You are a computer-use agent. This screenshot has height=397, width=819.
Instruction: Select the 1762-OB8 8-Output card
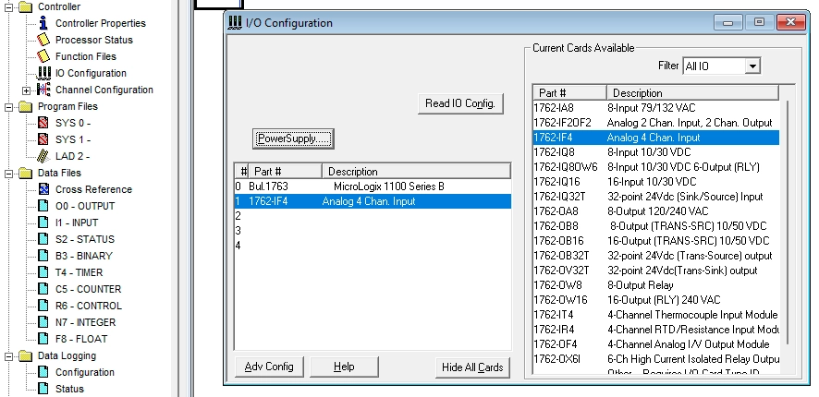[656, 226]
